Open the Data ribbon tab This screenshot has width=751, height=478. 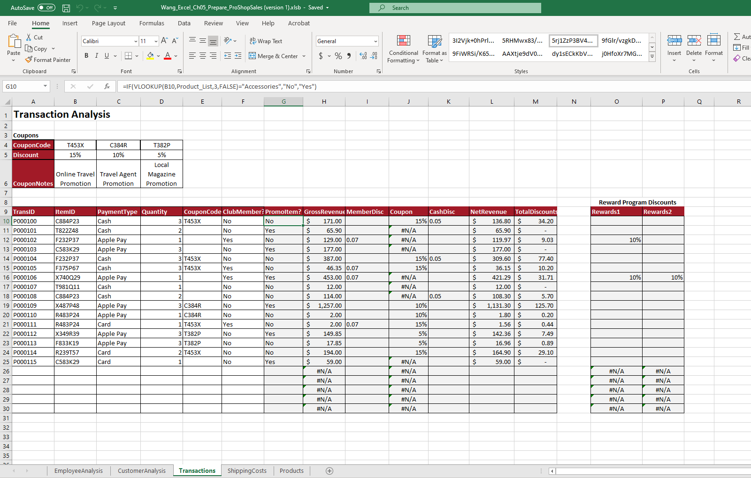184,23
